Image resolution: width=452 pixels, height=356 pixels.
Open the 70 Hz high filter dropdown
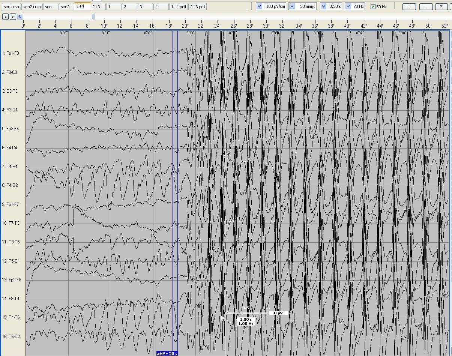[348, 7]
